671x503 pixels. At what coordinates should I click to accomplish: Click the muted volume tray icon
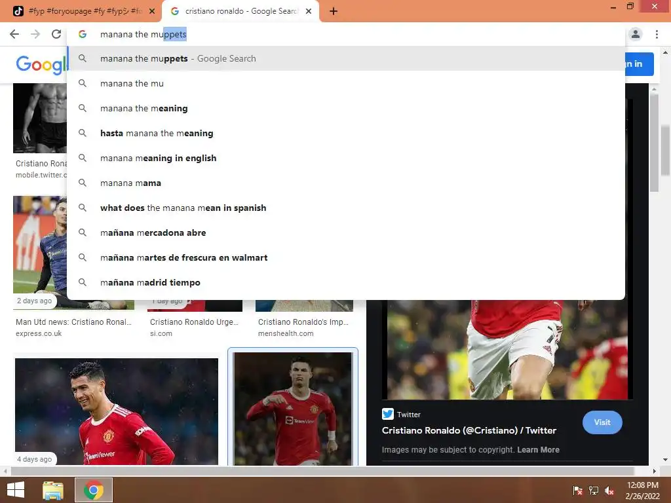tap(609, 490)
